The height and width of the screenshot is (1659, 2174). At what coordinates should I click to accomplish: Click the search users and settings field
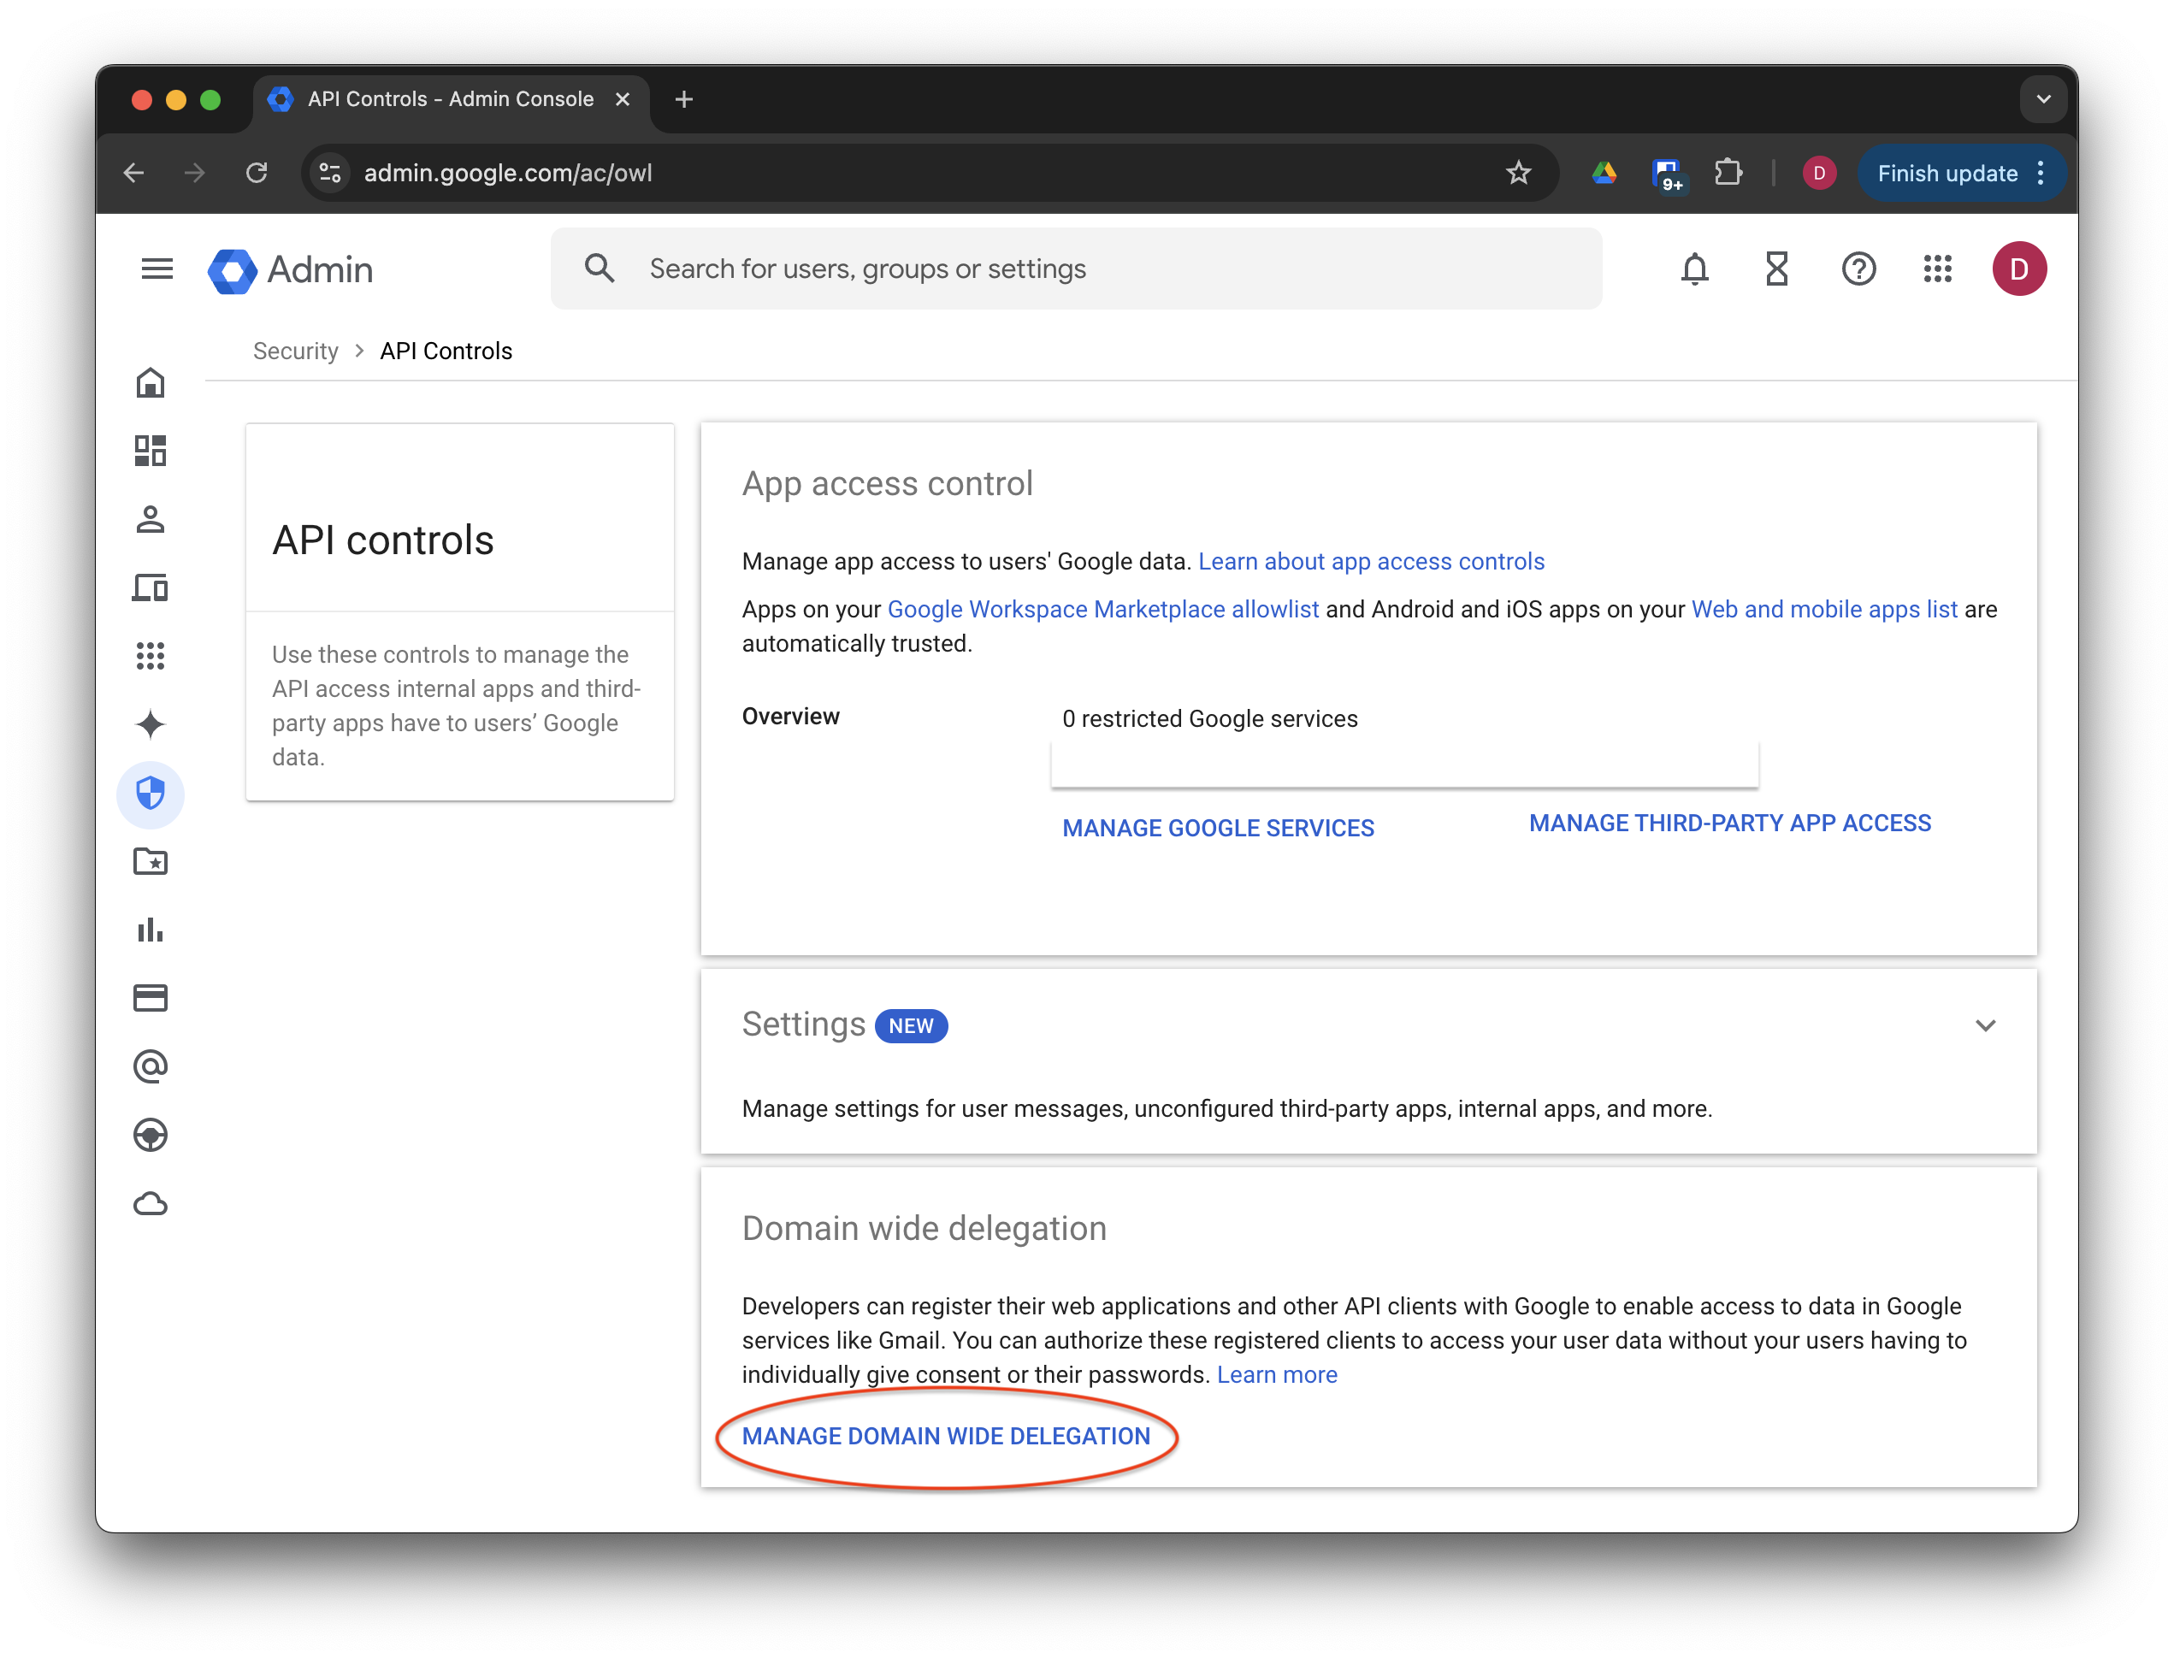1075,269
